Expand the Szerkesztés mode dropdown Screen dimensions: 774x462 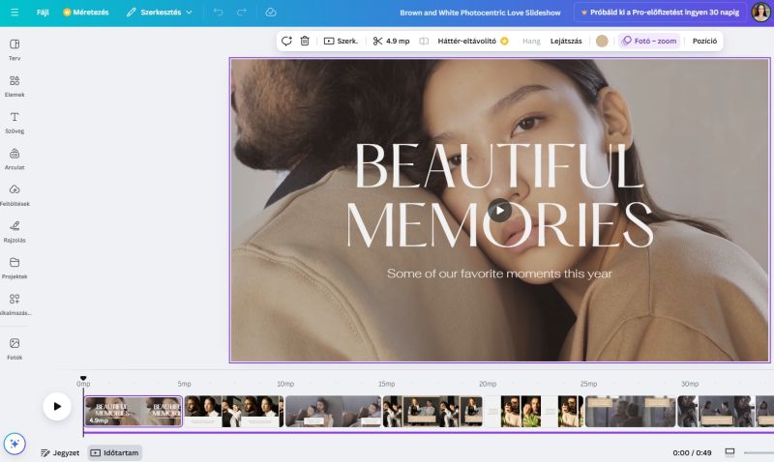[x=159, y=13]
